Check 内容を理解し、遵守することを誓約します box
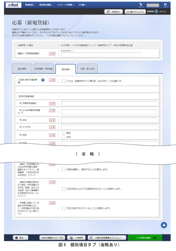This screenshot has width=176, height=251. click(64, 170)
